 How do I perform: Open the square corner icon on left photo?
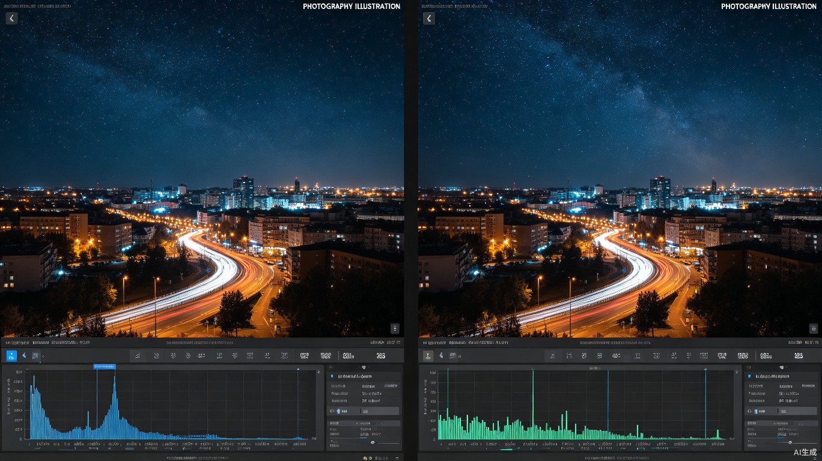(395, 328)
